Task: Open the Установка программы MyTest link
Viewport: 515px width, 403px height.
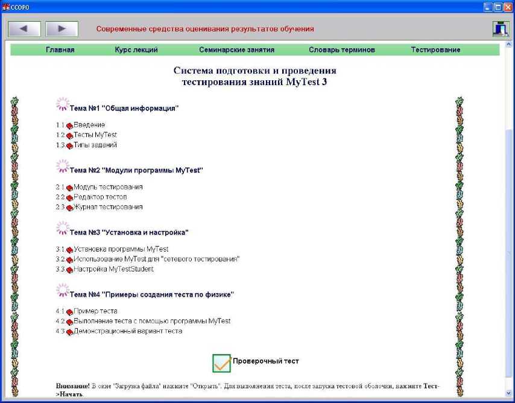Action: pos(121,249)
